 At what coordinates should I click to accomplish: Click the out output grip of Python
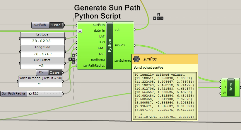click(x=134, y=30)
